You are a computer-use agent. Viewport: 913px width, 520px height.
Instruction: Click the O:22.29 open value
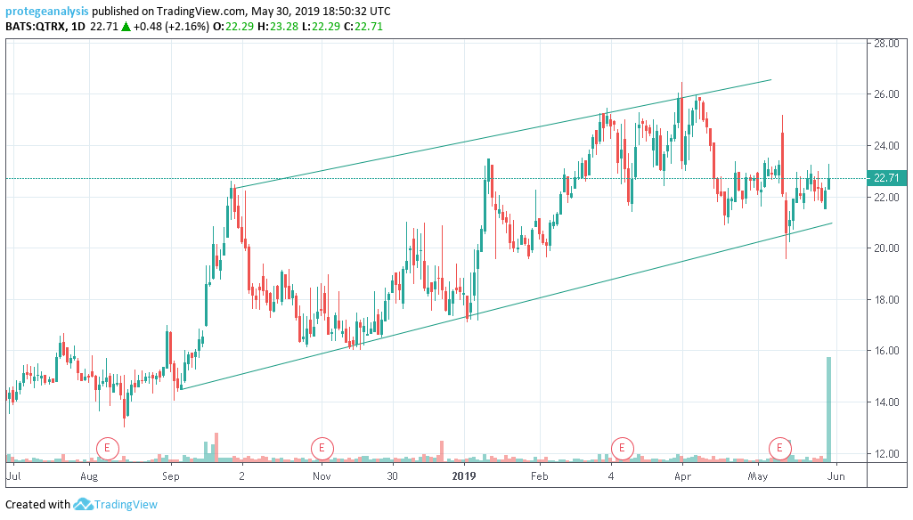point(233,26)
